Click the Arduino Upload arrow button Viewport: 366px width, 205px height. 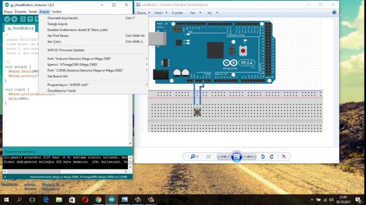15,19
